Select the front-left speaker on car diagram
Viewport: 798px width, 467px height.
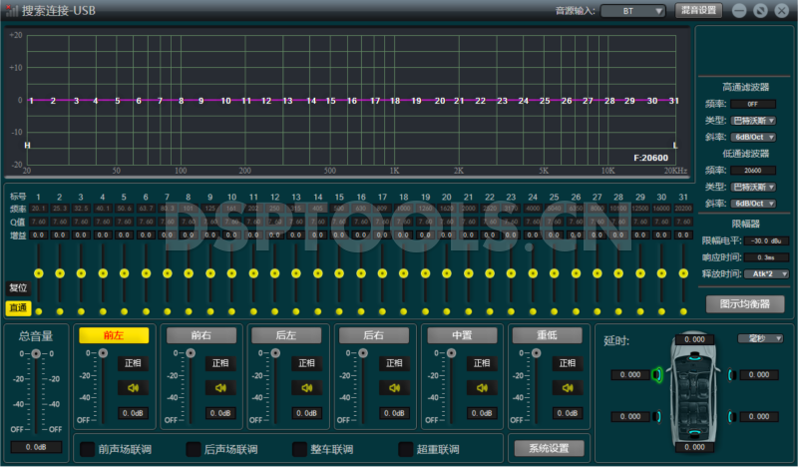pos(656,375)
